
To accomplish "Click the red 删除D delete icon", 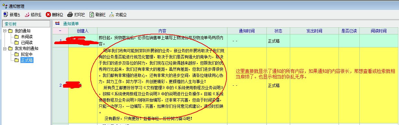I will coord(48,15).
